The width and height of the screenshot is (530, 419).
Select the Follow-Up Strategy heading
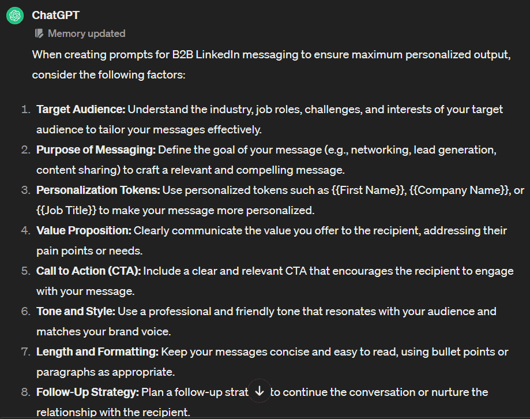(88, 392)
